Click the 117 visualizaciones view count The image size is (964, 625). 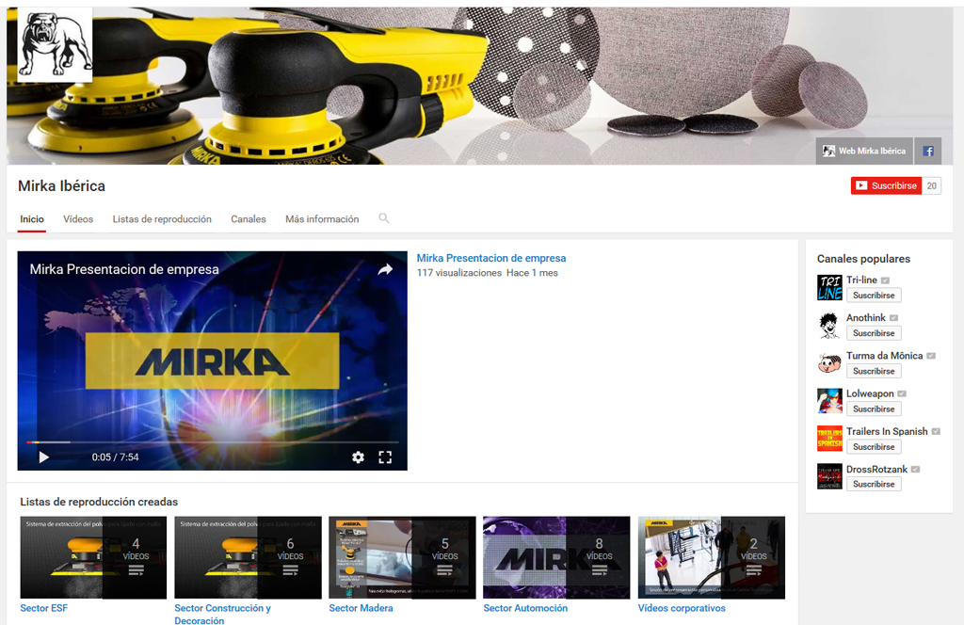(x=459, y=273)
